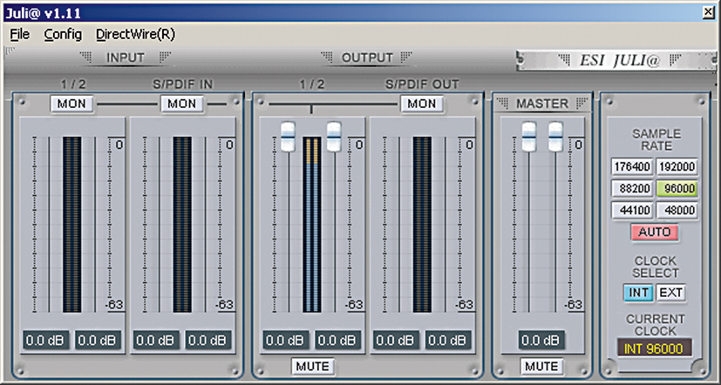Click the SAMPLE RATE label
This screenshot has width=721, height=385.
coord(656,140)
